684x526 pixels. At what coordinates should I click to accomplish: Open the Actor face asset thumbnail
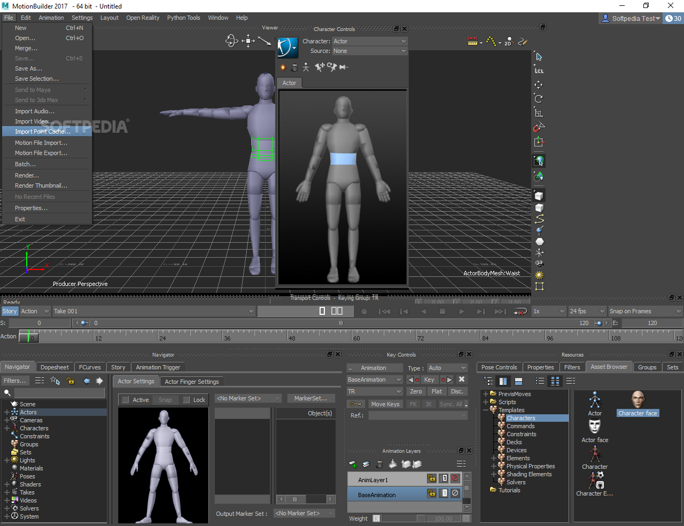click(x=595, y=426)
